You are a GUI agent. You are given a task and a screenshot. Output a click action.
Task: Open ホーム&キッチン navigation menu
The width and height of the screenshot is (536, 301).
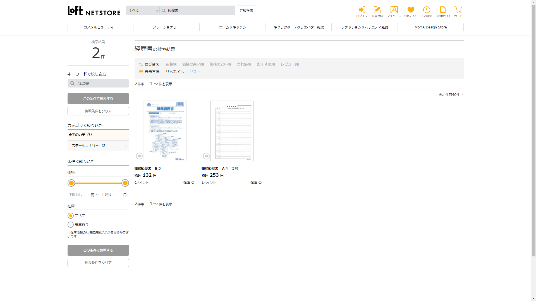click(x=232, y=27)
